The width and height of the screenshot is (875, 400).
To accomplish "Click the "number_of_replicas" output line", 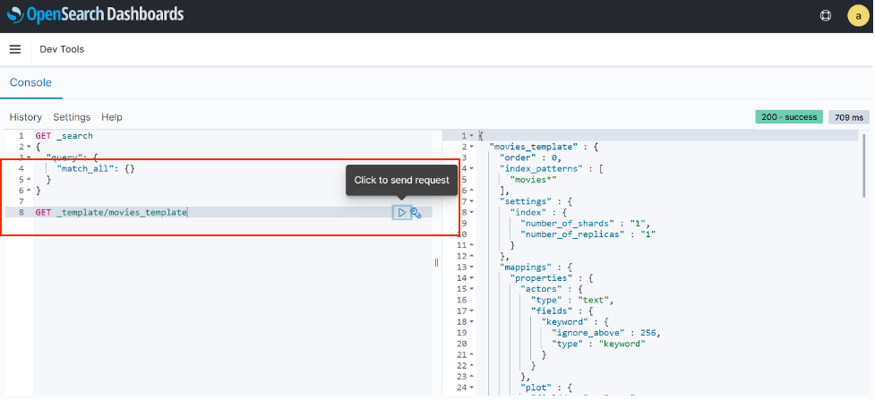I will tap(588, 234).
